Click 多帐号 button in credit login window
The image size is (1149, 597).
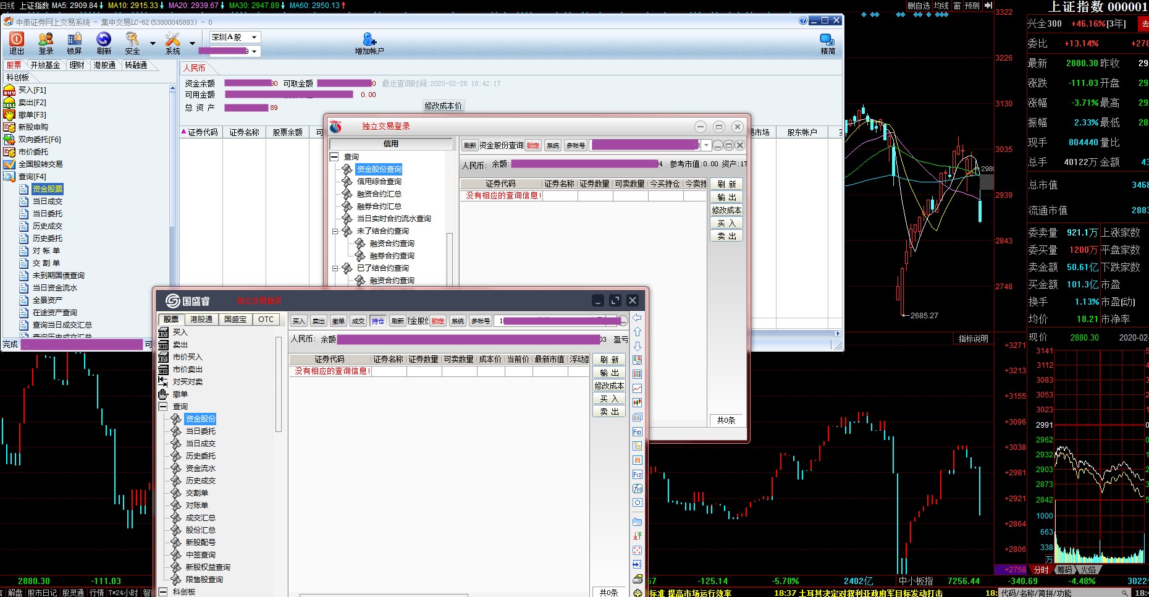pos(575,145)
